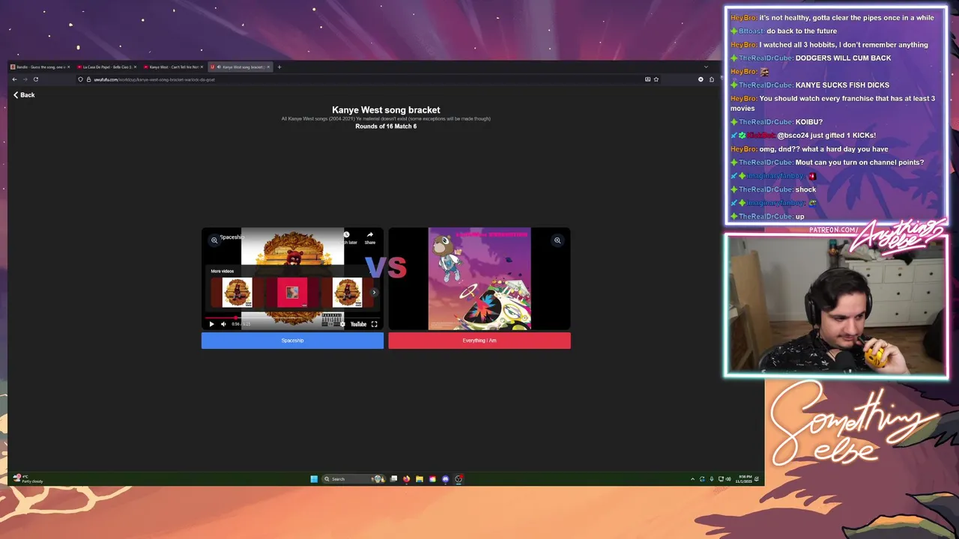Screen dimensions: 959x539
Task: Open first College Dropout thumbnail in More videos
Action: click(x=238, y=293)
